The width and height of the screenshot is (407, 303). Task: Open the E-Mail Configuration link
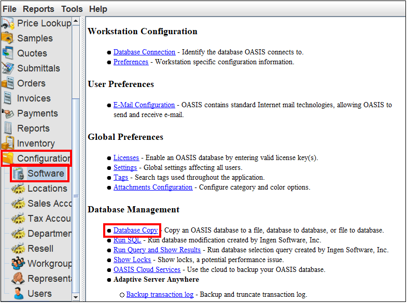pyautogui.click(x=144, y=105)
